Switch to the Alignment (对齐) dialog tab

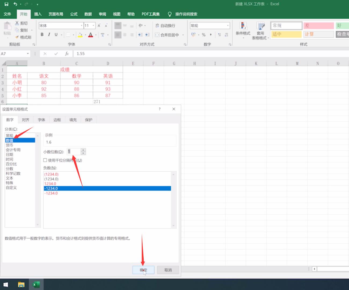point(26,120)
